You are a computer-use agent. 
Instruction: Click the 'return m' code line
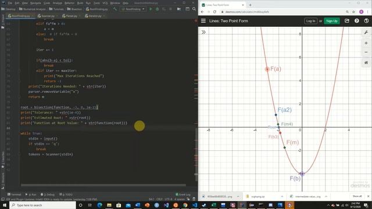pyautogui.click(x=36, y=97)
